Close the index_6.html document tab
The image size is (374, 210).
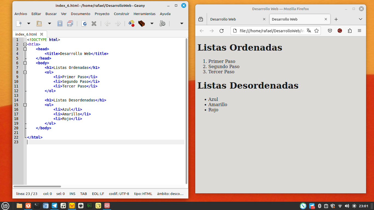[x=42, y=34]
